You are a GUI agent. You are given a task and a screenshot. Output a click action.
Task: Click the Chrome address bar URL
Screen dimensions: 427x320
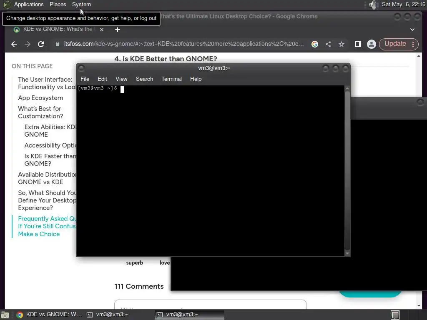tap(184, 44)
